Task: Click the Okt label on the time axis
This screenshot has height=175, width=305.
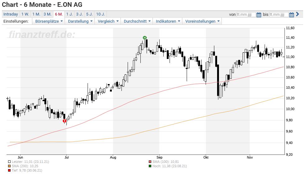Action: (206, 157)
